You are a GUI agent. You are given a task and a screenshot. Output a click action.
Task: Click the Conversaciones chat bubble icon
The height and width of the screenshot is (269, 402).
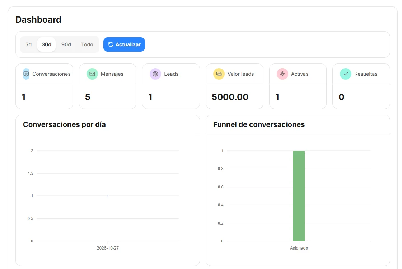(26, 74)
